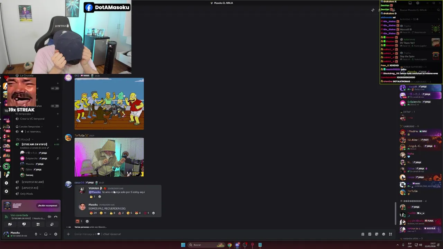Viewport: 443px width, 249px height.
Task: Open apps launcher in message bar
Action: click(390, 234)
